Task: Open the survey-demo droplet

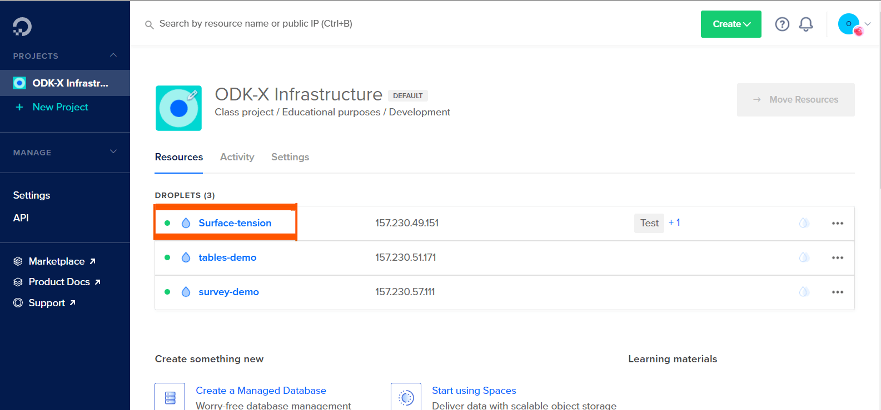Action: click(229, 292)
